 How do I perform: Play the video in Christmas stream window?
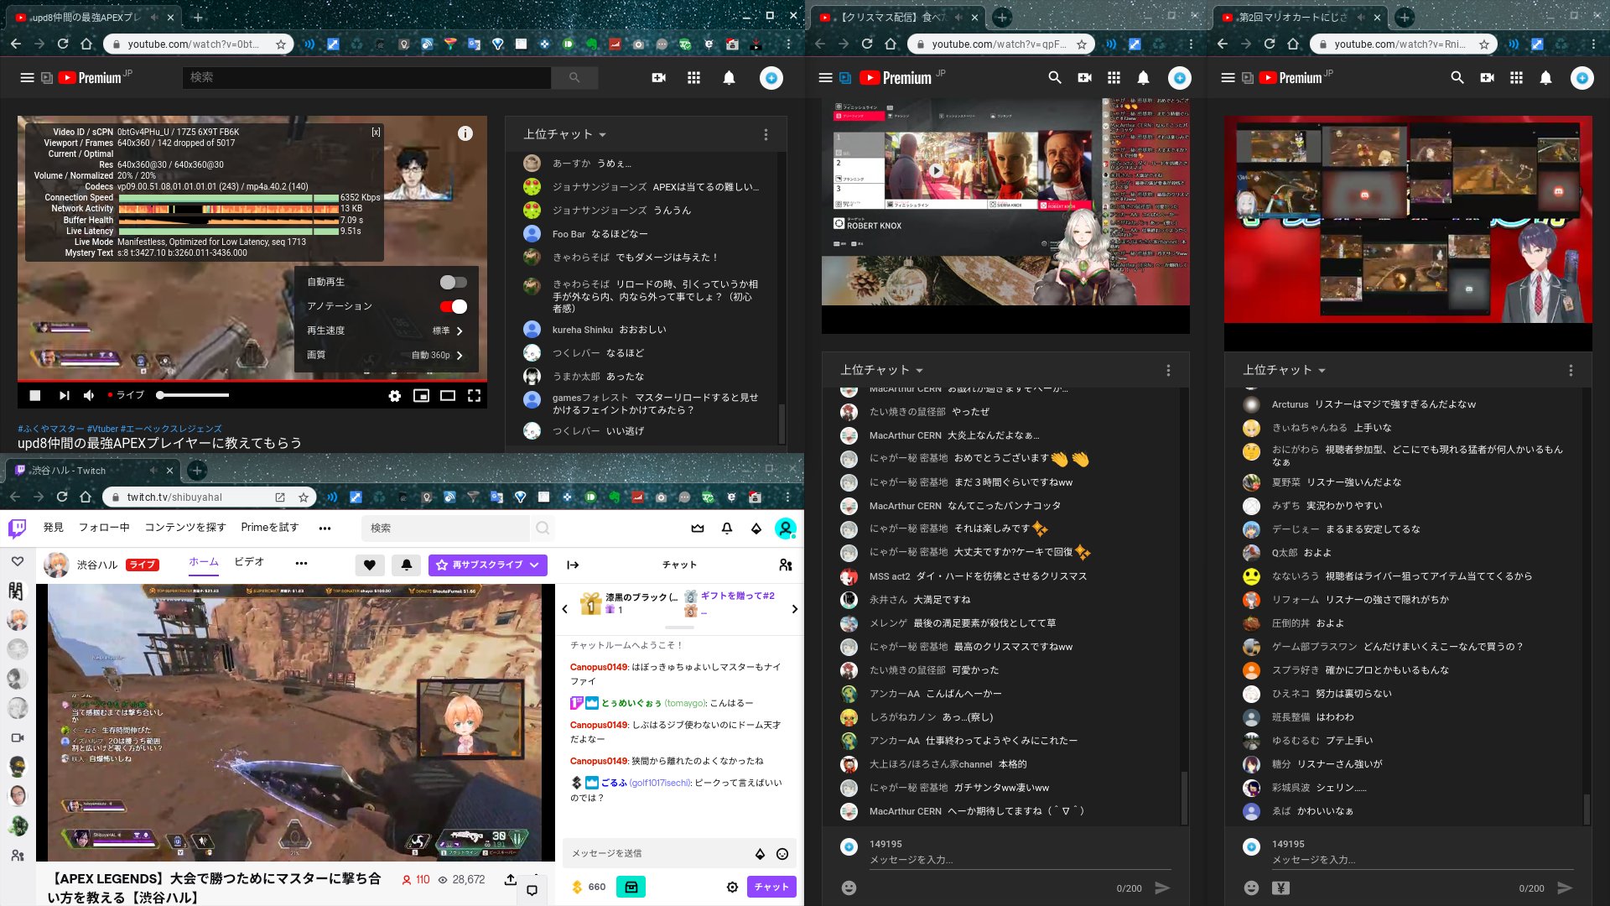(x=936, y=170)
